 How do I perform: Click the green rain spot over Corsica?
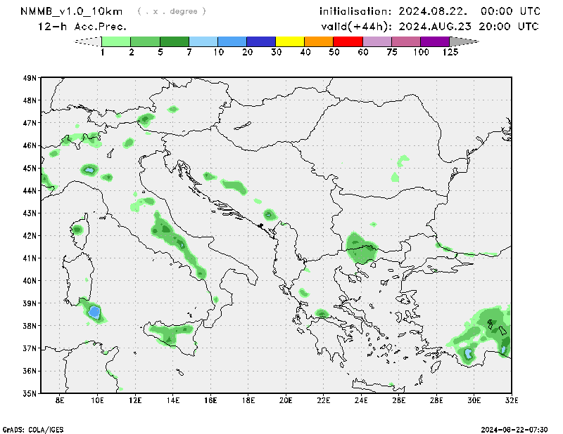(77, 230)
